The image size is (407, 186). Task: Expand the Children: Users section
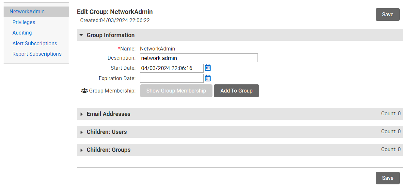tap(81, 132)
